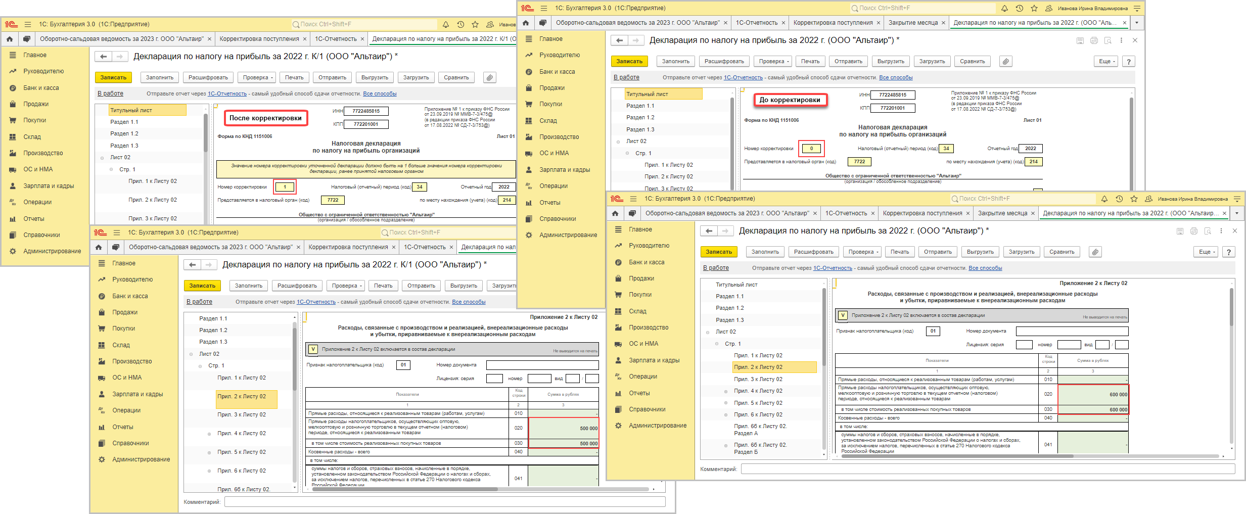
Task: Click the paperclip attachments button in До корректировки window
Action: pyautogui.click(x=1006, y=61)
